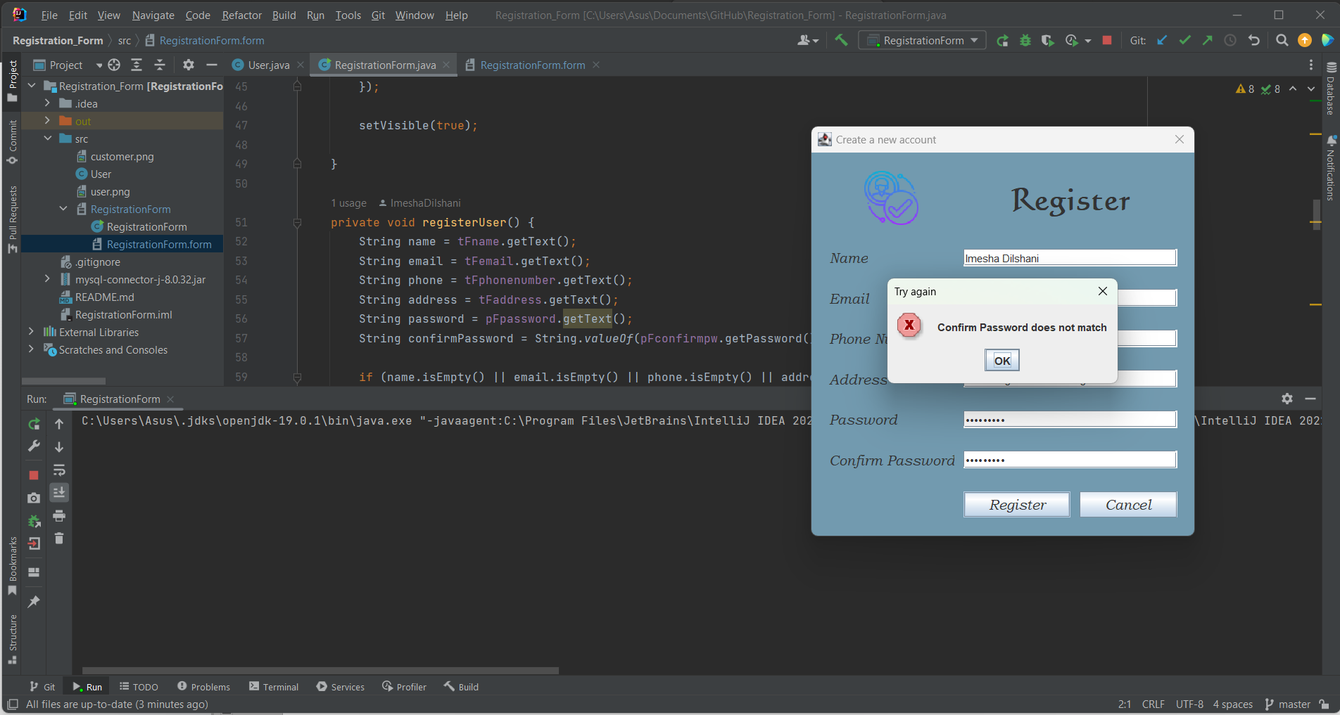The image size is (1340, 715).
Task: Clear the Run console with the trash icon
Action: coord(59,538)
